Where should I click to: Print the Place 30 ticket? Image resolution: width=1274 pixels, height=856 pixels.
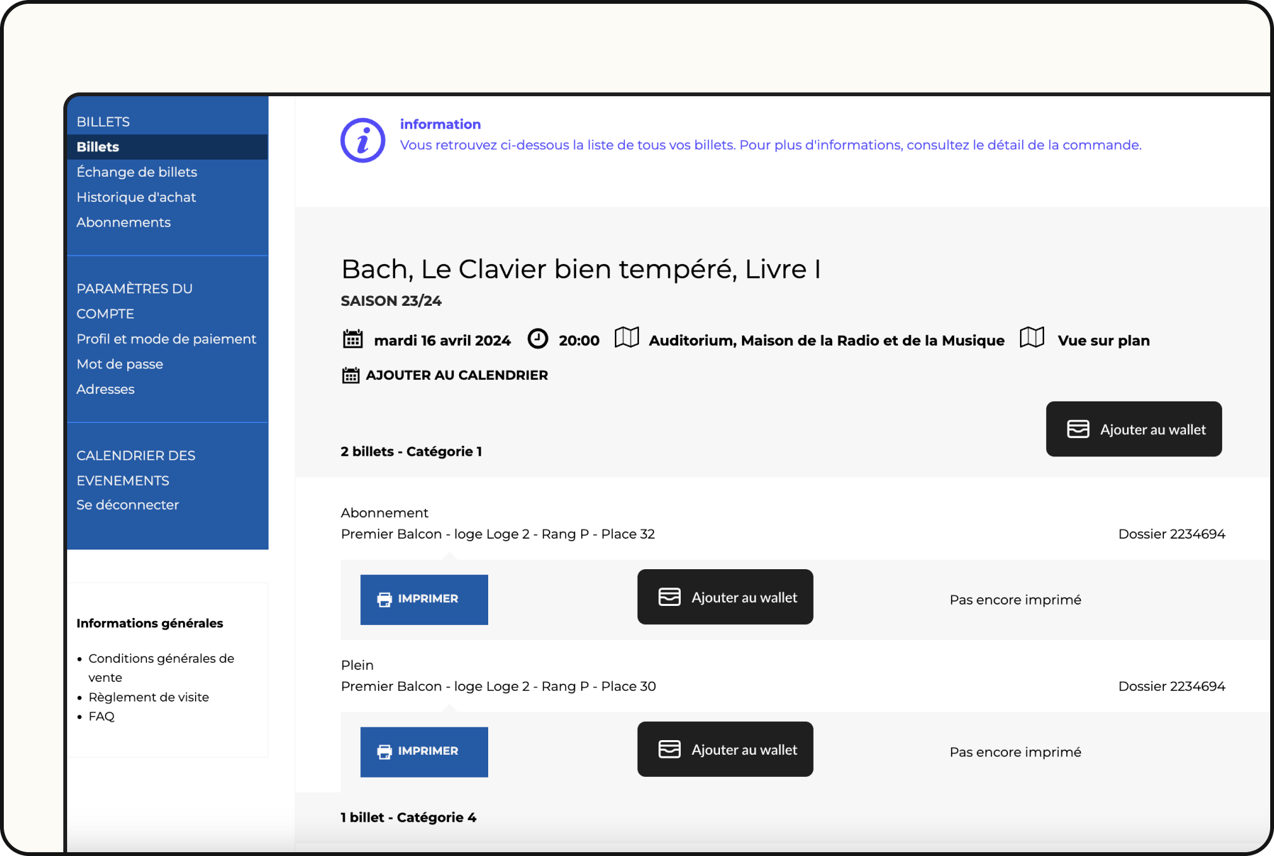point(424,752)
